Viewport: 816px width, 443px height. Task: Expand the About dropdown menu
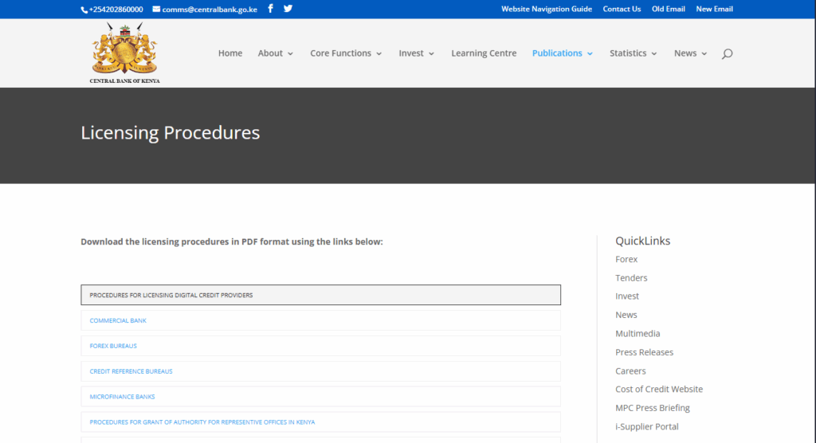(x=275, y=53)
